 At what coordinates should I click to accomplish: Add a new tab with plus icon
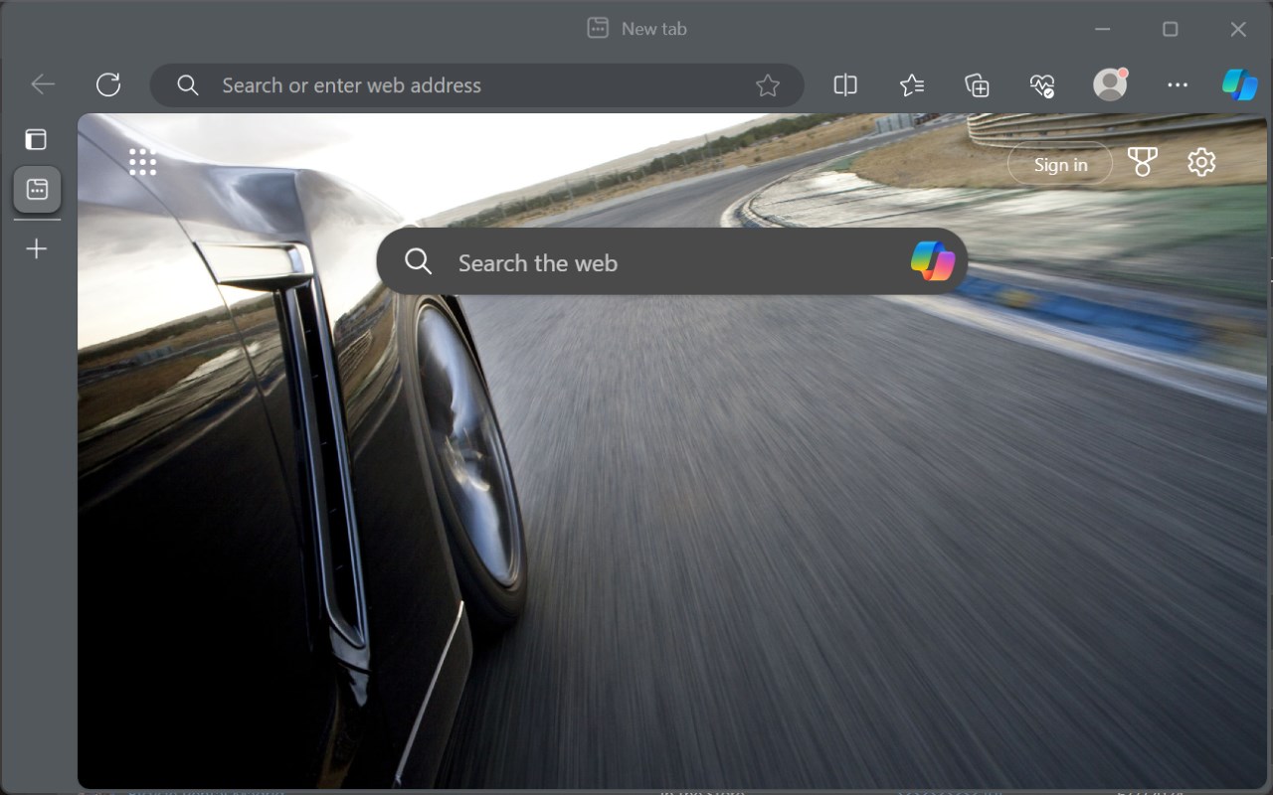point(36,248)
